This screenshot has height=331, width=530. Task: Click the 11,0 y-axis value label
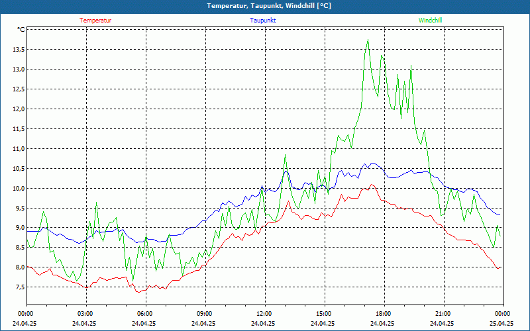[x=17, y=148]
